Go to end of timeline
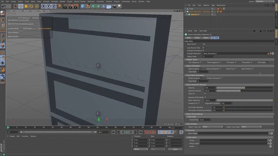 [141, 132]
